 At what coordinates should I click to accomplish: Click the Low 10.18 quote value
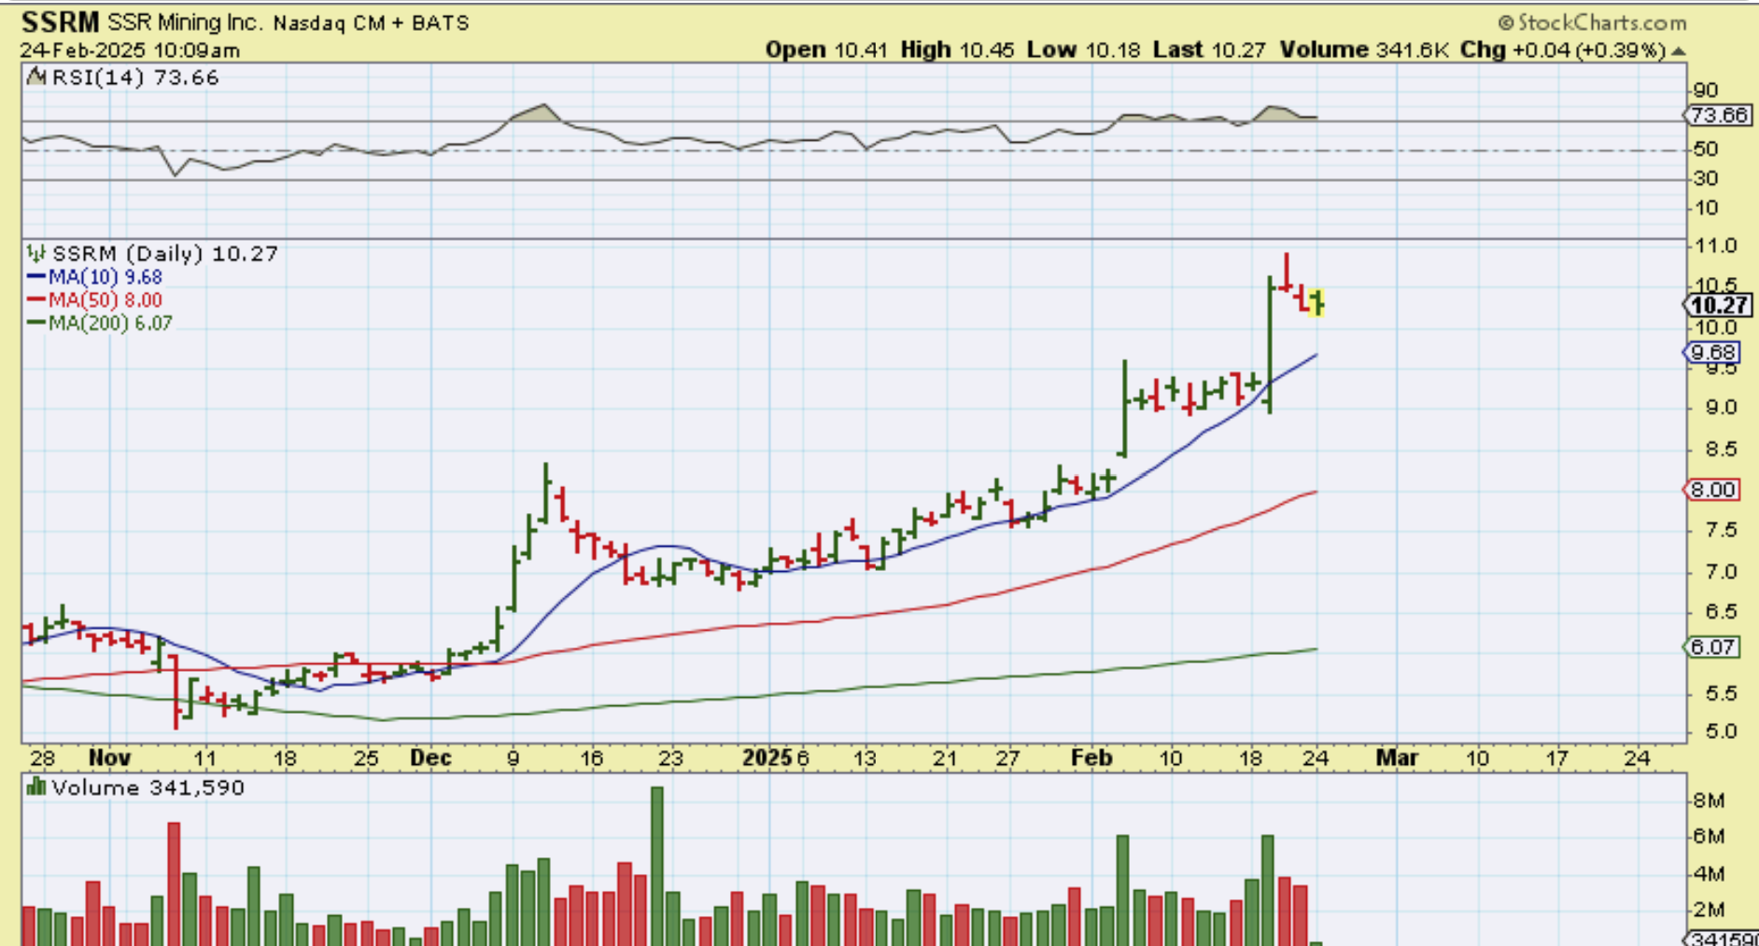[1083, 50]
